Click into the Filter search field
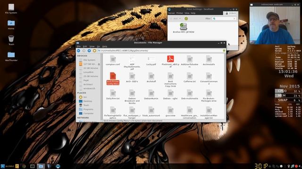 click(225, 19)
